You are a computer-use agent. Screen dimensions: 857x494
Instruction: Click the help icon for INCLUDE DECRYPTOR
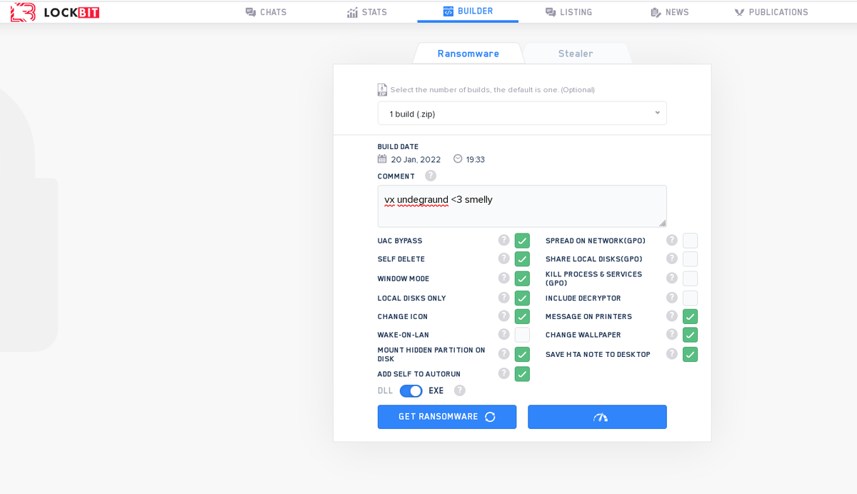pyautogui.click(x=672, y=297)
